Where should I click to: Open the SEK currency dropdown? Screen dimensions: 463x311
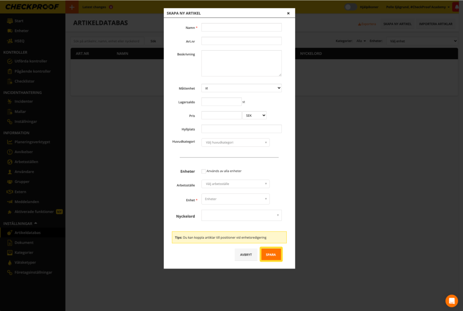pos(255,115)
